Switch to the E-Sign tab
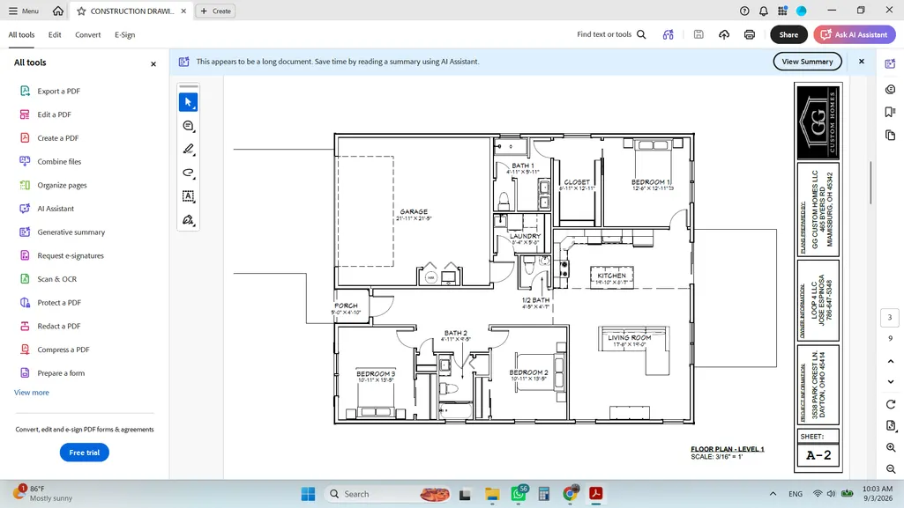The height and width of the screenshot is (508, 904). click(124, 35)
